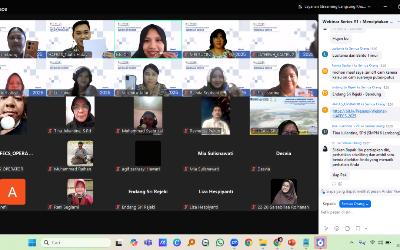This screenshot has height=250, width=400.
Task: Click Endang Sri Rejeki's ES chat avatar
Action: tap(325, 93)
